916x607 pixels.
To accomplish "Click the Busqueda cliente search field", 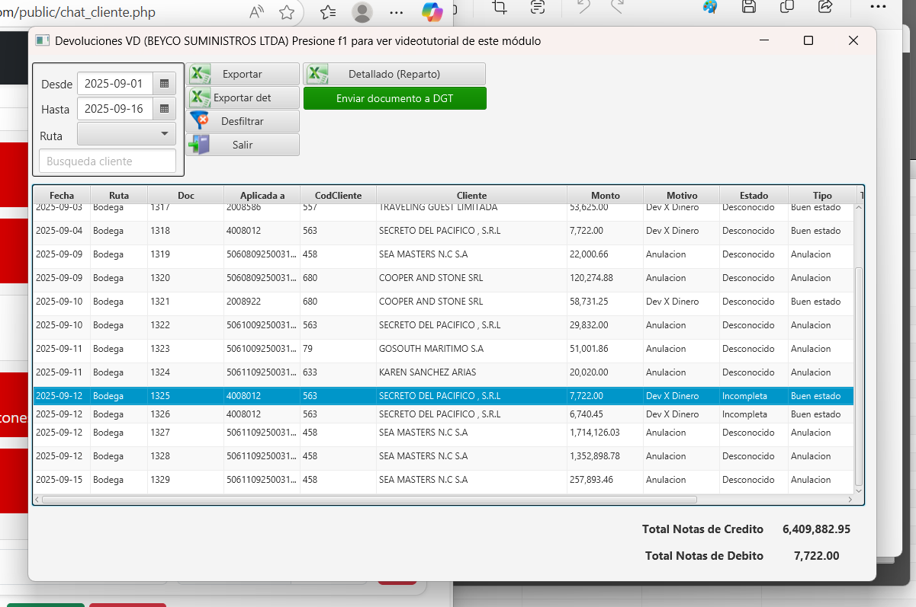I will 108,161.
